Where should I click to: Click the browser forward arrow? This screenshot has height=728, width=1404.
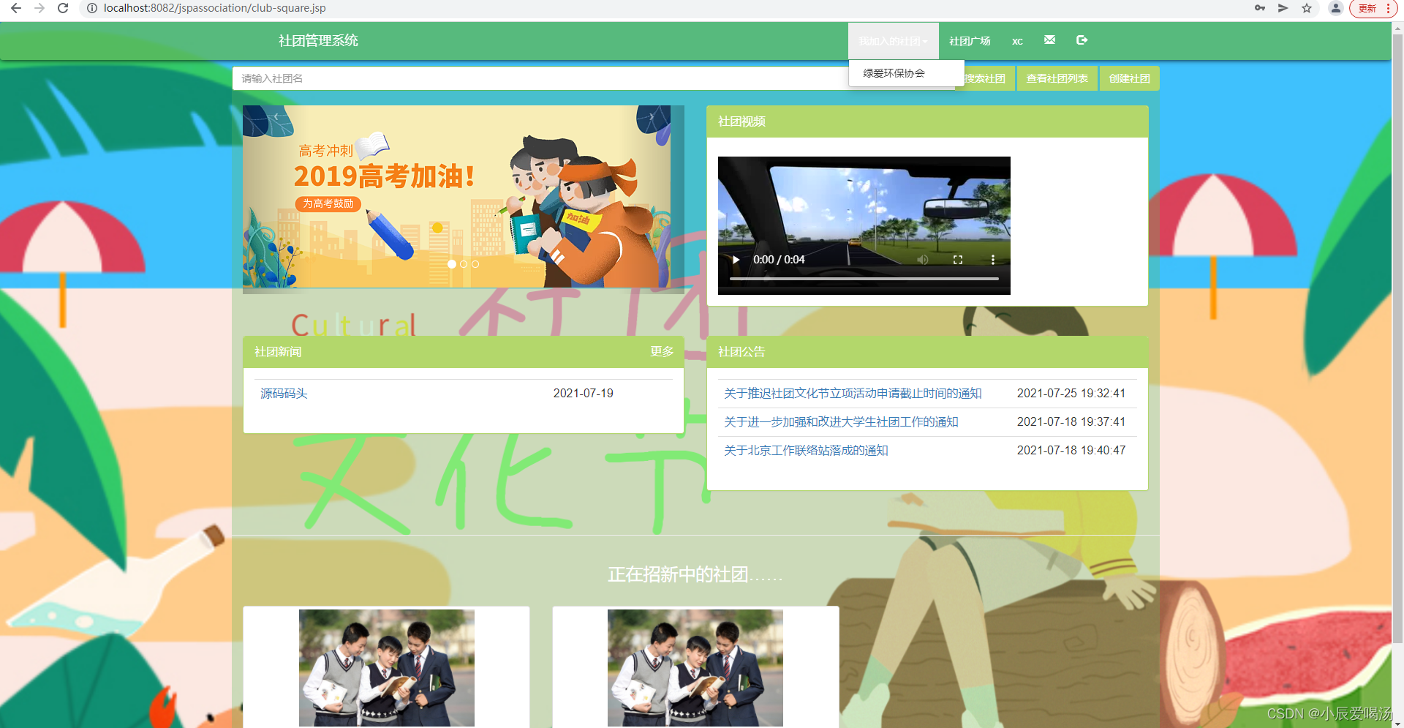tap(39, 8)
